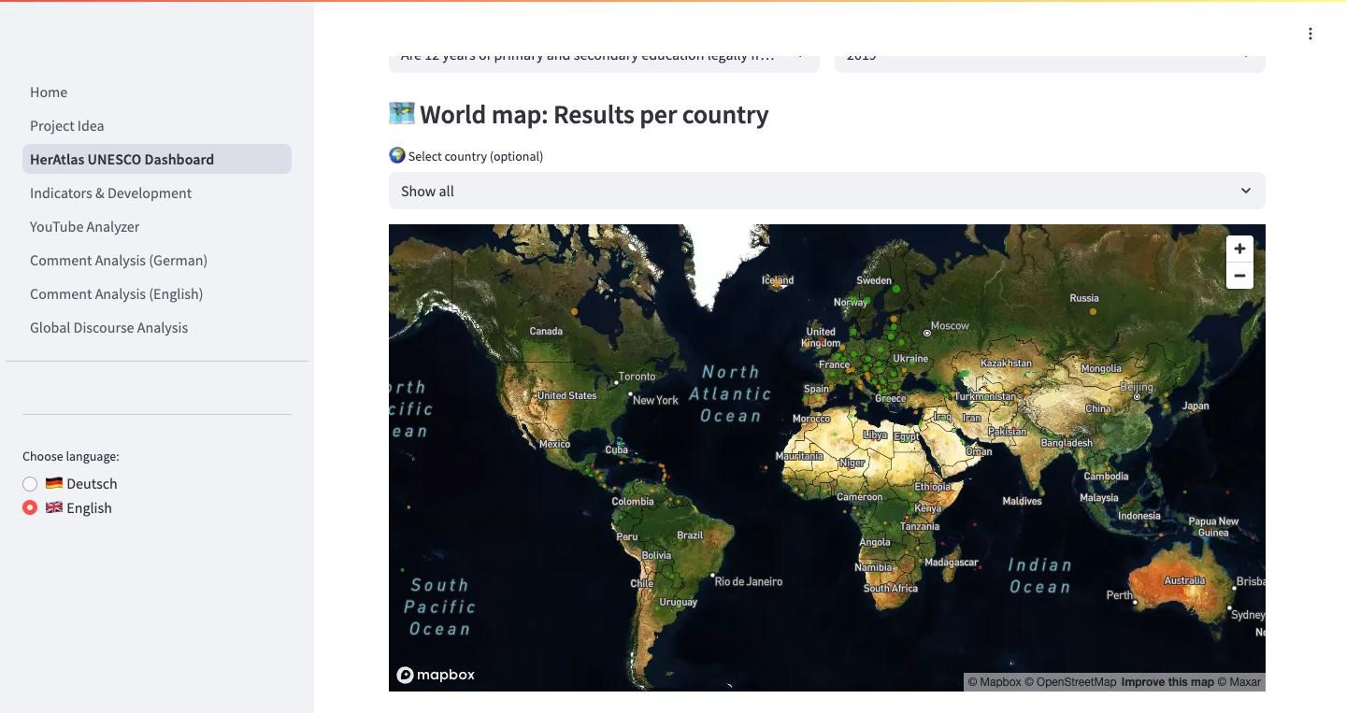Click the Russia label on map
Screen dimensions: 1346x713
point(1084,298)
